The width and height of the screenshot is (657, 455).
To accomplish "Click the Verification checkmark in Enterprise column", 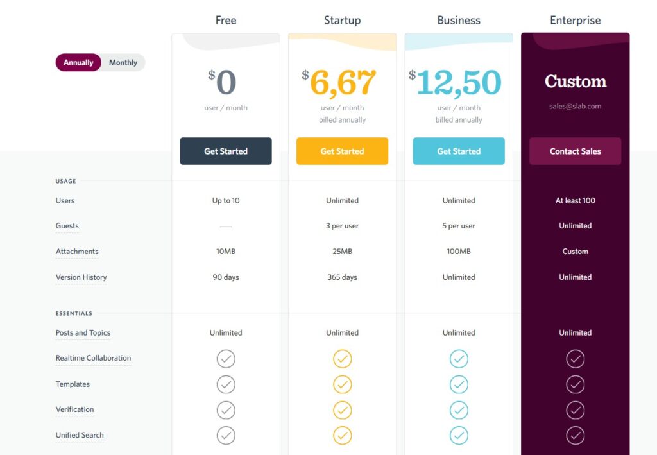I will pyautogui.click(x=575, y=410).
